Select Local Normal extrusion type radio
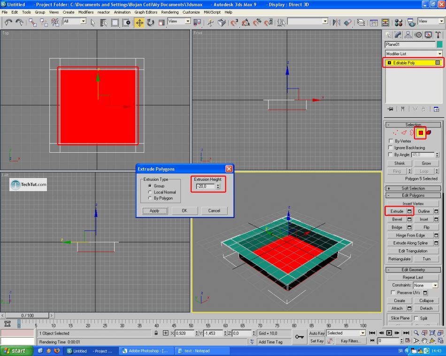 150,192
